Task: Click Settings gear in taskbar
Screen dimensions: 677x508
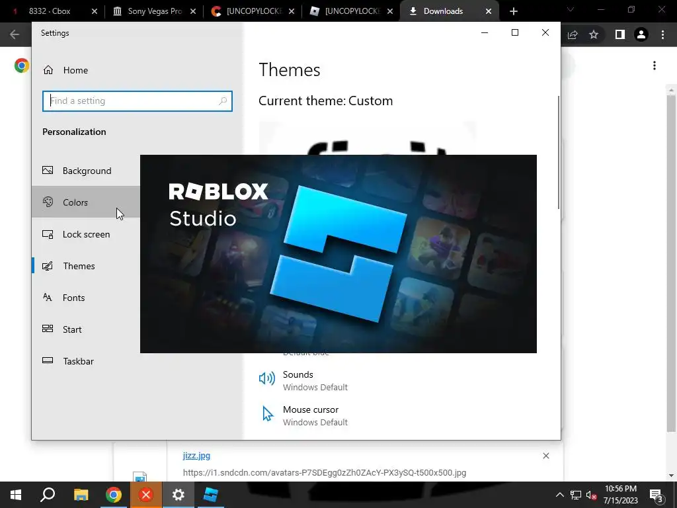Action: tap(179, 495)
